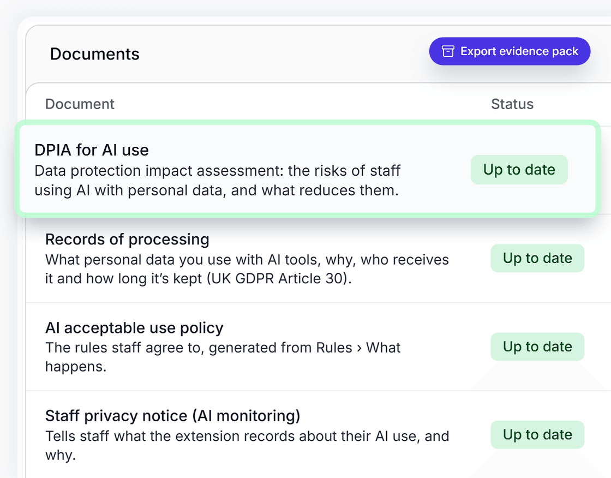Screen dimensions: 611x478
Task: Open the AI acceptable use policy document
Action: click(x=134, y=328)
